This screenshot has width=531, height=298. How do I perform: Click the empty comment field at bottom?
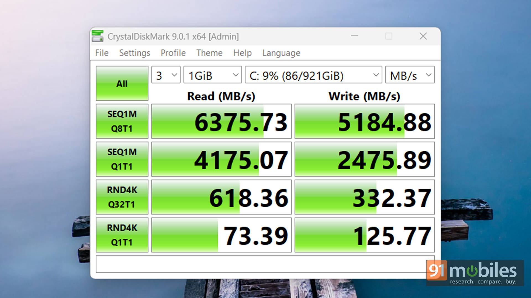click(x=265, y=264)
